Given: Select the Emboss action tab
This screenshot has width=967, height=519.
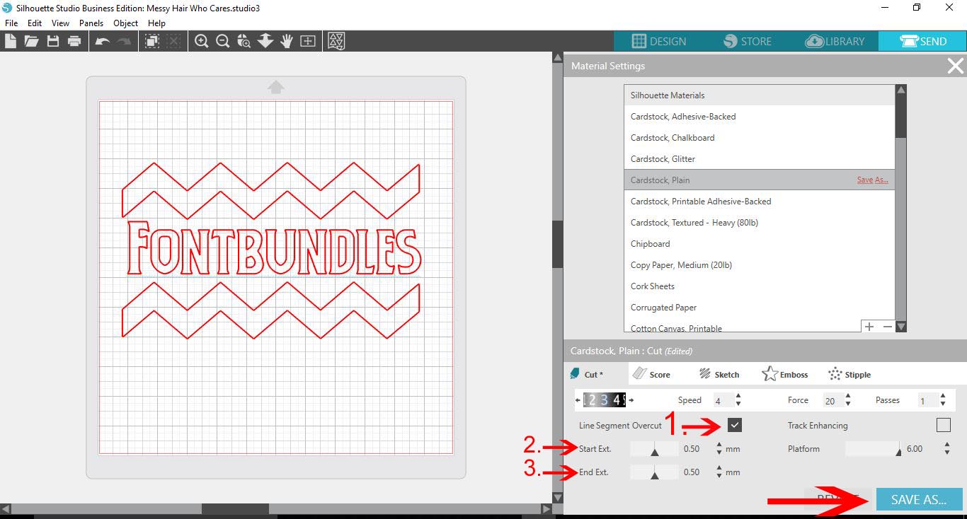Looking at the screenshot, I should tap(786, 374).
